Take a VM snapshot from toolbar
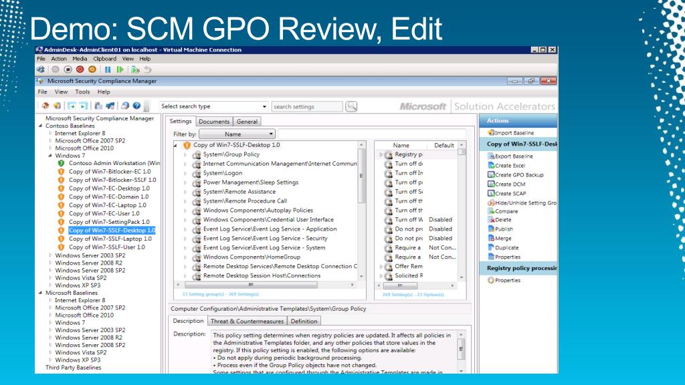The height and width of the screenshot is (385, 685). pyautogui.click(x=135, y=70)
